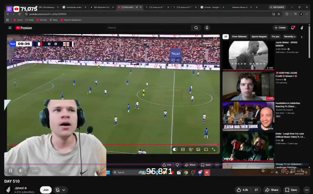
Task: Open a new browser tab with plus
Action: click(257, 7)
